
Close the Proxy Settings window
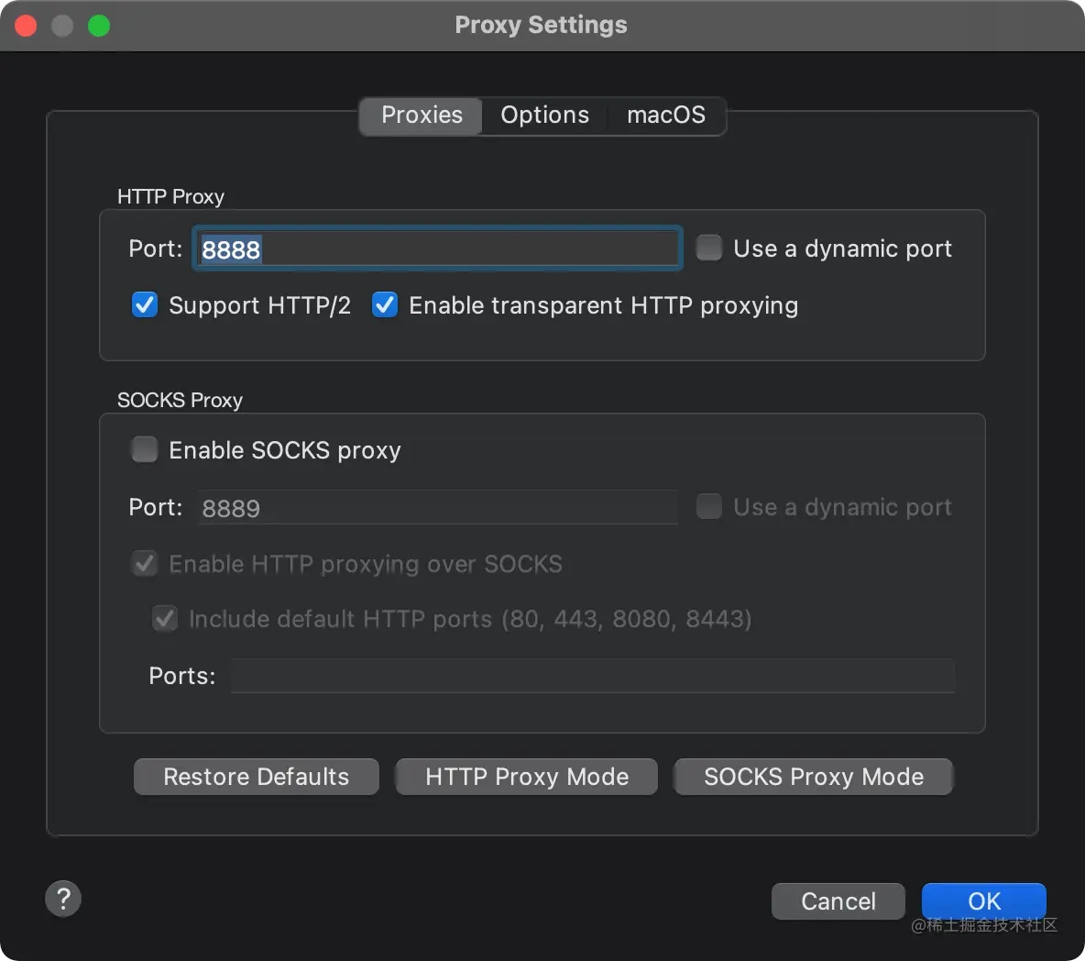coord(26,26)
